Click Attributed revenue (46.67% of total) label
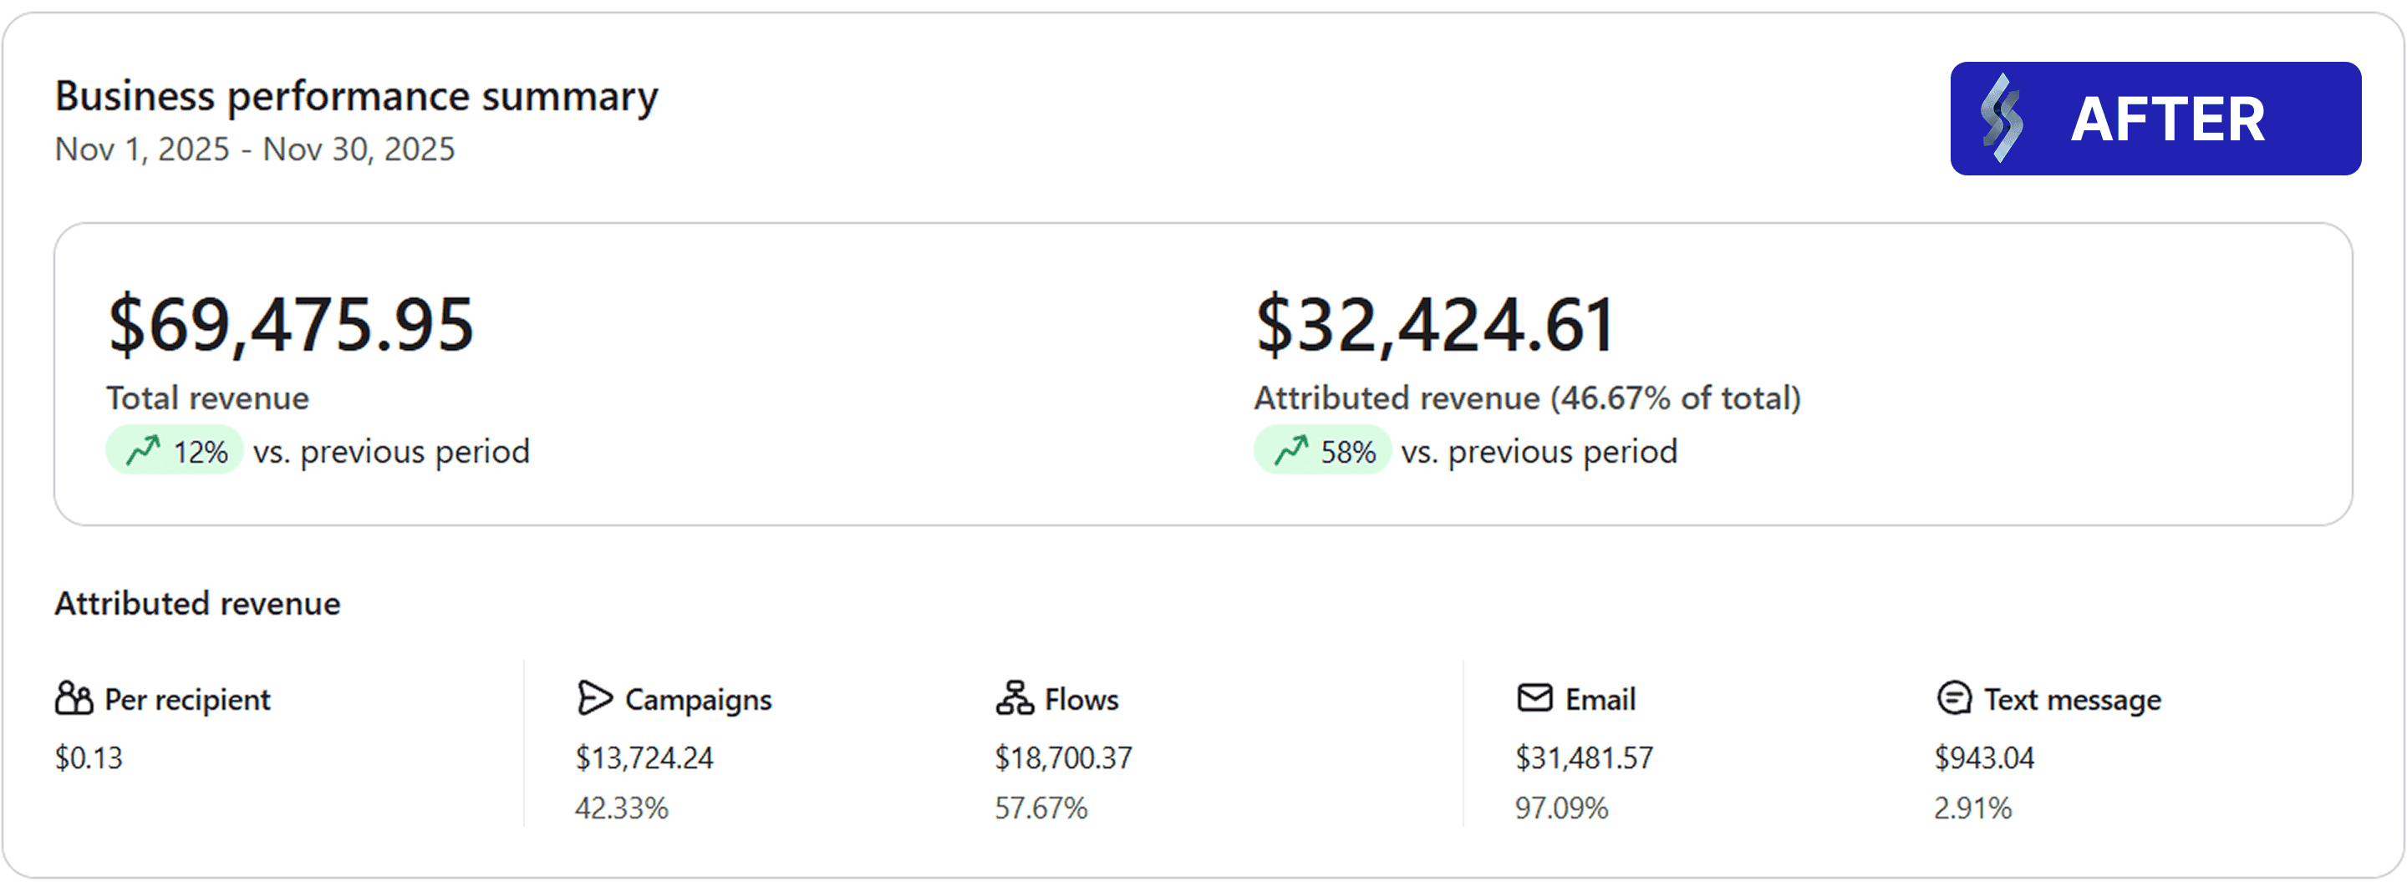Viewport: 2407px width, 887px height. [1527, 398]
